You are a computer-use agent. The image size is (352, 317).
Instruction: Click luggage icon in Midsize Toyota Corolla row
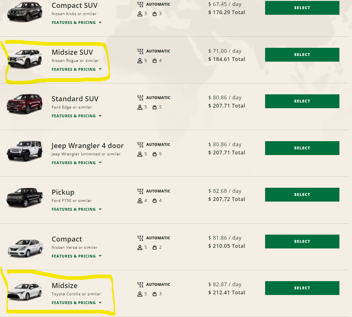click(155, 294)
